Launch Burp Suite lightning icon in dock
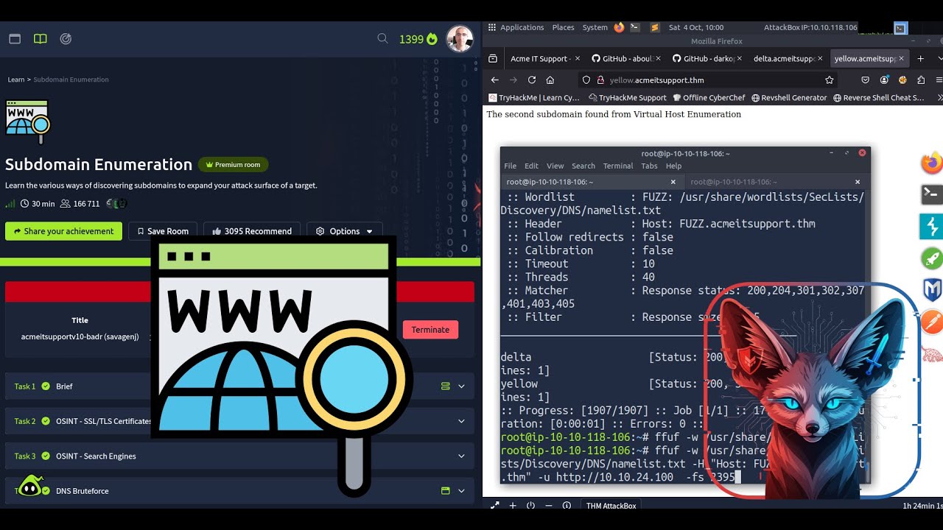Screen dimensions: 943x530 click(x=932, y=226)
